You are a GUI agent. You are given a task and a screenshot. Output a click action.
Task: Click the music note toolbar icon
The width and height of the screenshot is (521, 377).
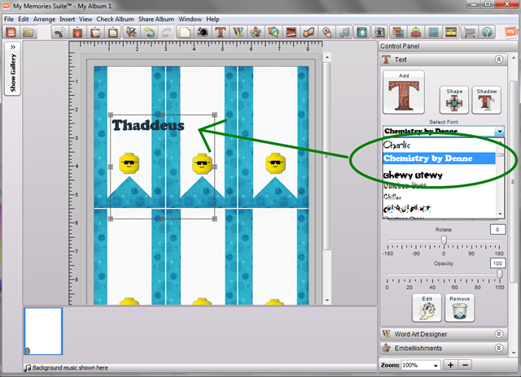[x=344, y=32]
